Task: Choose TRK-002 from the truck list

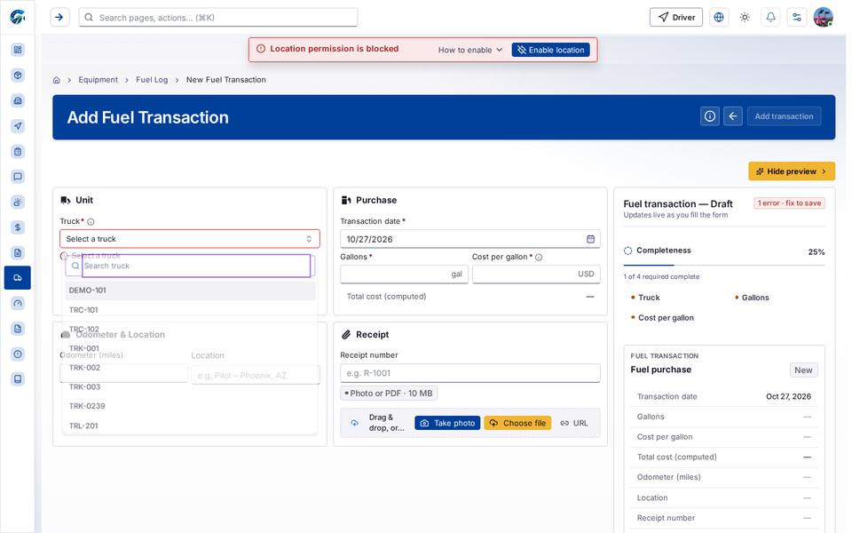Action: [x=190, y=368]
